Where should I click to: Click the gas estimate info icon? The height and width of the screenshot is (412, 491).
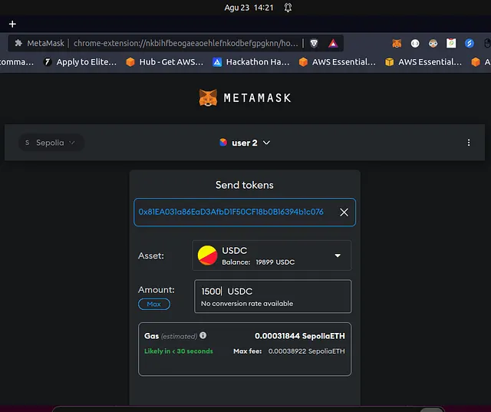pyautogui.click(x=203, y=336)
